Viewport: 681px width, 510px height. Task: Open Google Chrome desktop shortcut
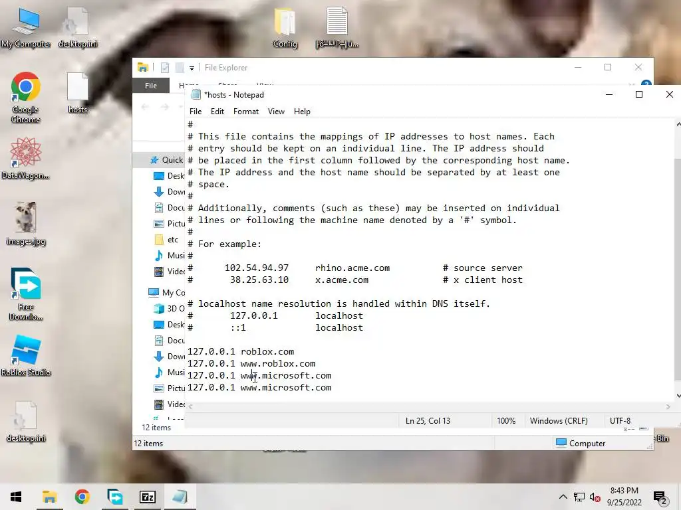26,97
